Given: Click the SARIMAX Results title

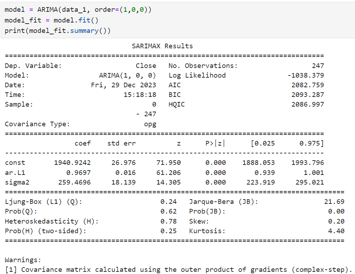Looking at the screenshot, I should pyautogui.click(x=162, y=46).
